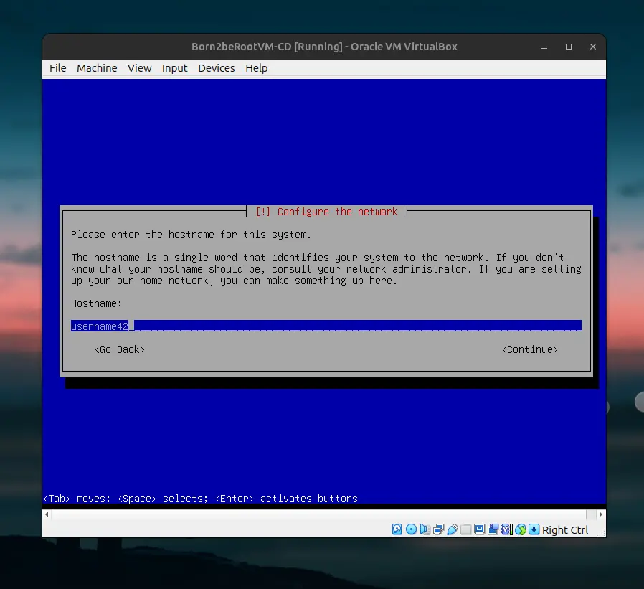Open the View menu
644x589 pixels.
(139, 68)
